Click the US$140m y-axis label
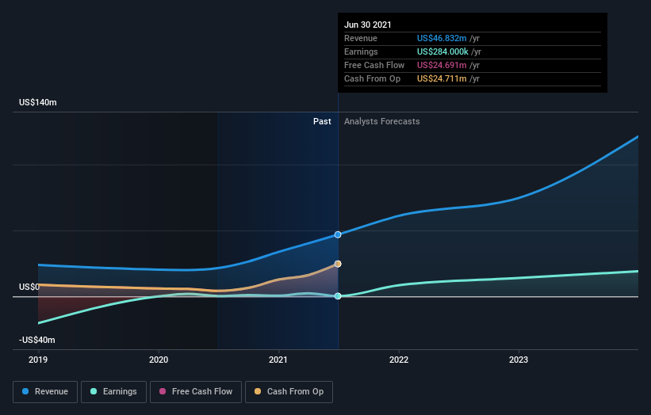This screenshot has width=651, height=415. 38,102
